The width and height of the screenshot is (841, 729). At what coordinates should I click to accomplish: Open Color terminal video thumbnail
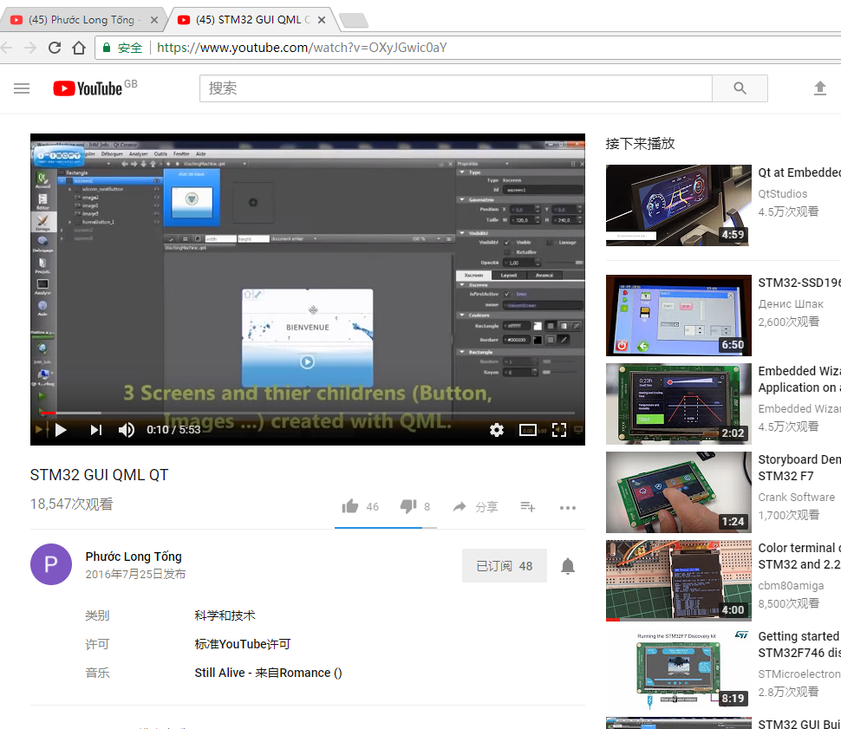679,581
